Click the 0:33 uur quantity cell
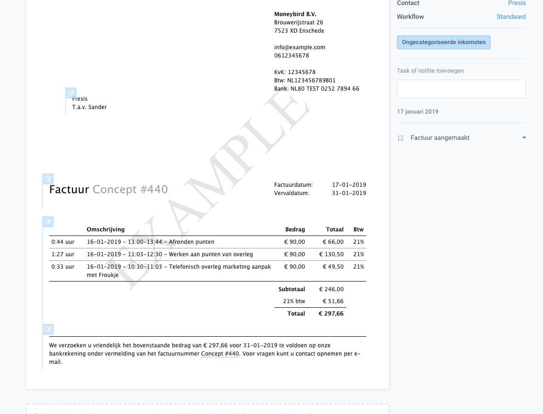The width and height of the screenshot is (543, 414). (62, 267)
